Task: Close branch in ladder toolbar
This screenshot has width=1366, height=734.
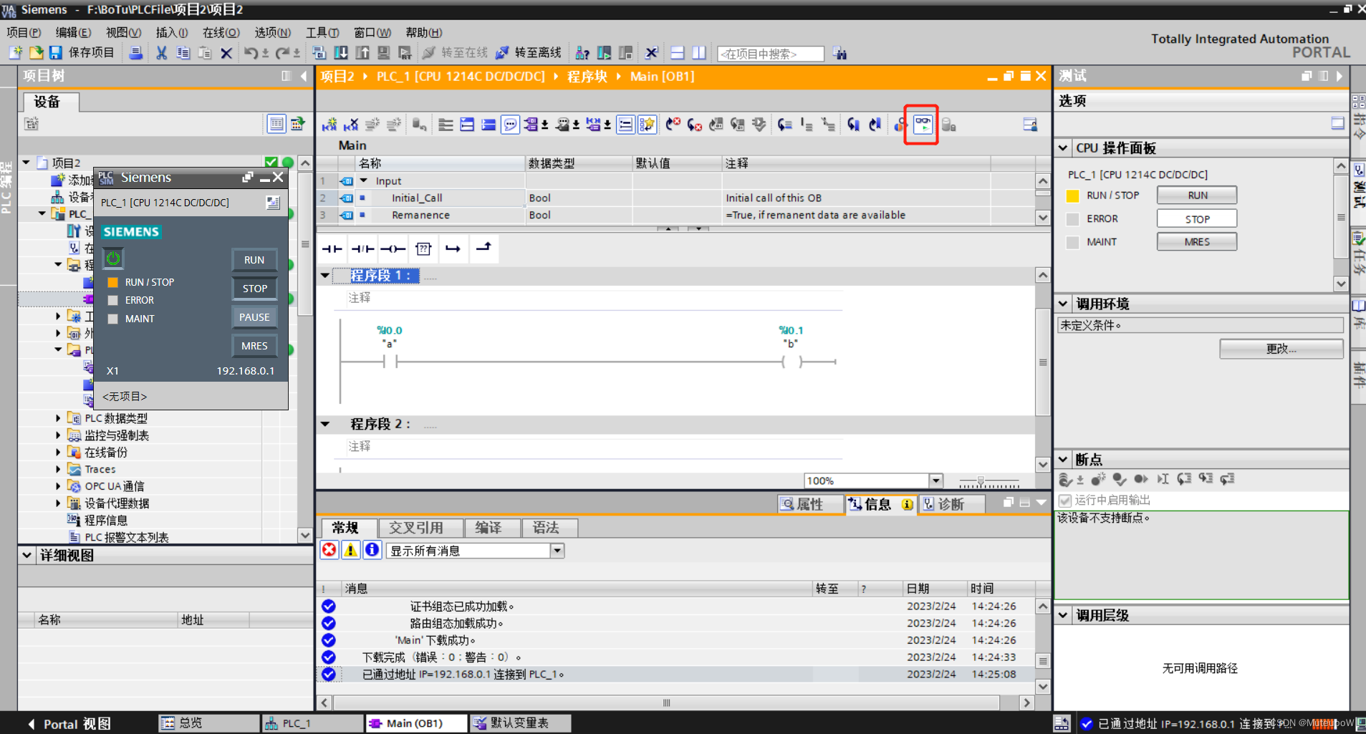Action: pos(484,248)
